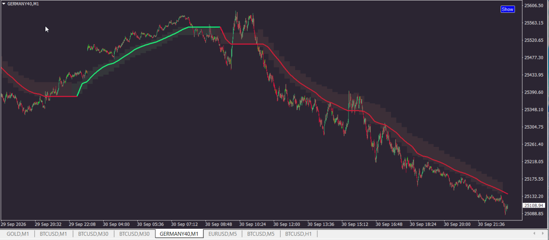Click the 30 Sep 10:24 time label
Viewport: 549px width, 240px height.
253,224
